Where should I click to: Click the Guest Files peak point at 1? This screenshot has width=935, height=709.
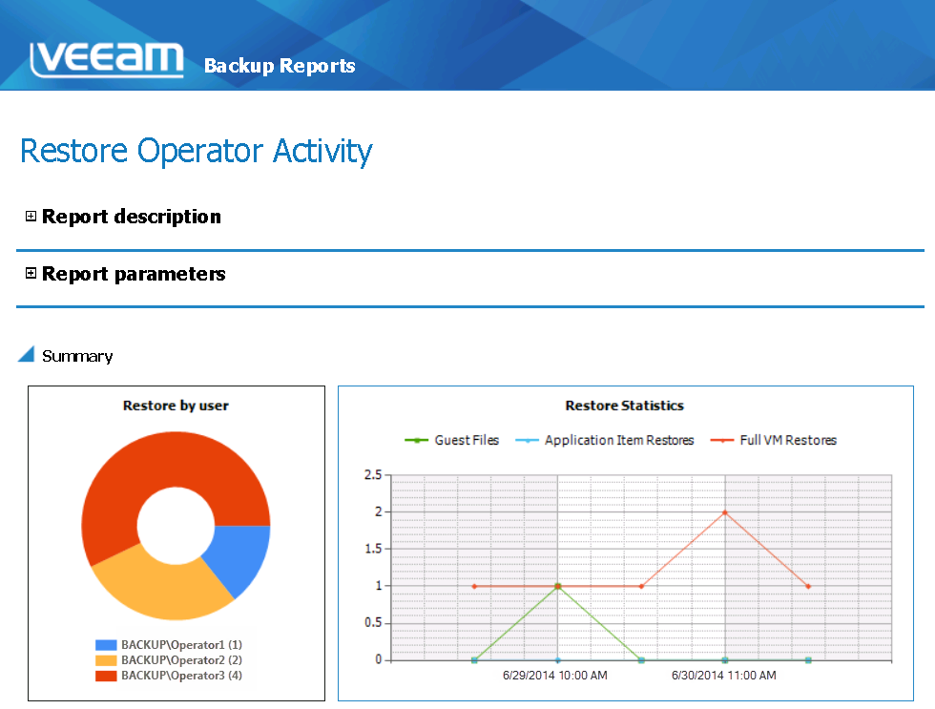[557, 586]
